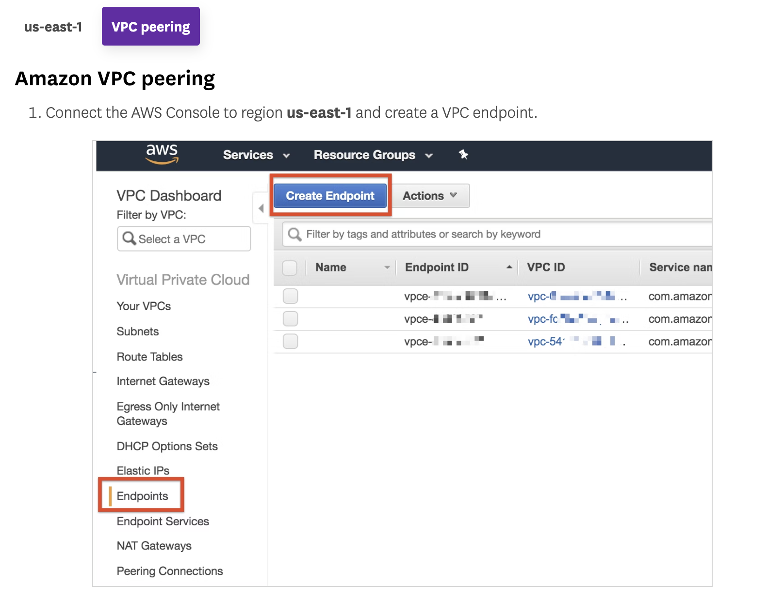The width and height of the screenshot is (784, 598).
Task: Select the us-east-1 tab
Action: pos(53,27)
